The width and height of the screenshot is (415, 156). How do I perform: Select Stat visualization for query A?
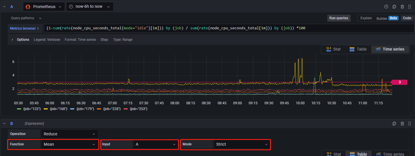tap(333, 49)
